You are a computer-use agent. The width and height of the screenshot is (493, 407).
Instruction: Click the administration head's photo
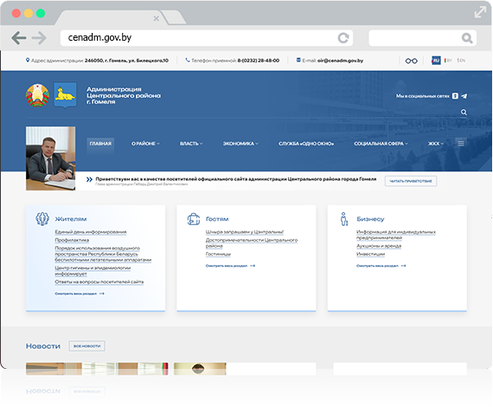tap(51, 158)
